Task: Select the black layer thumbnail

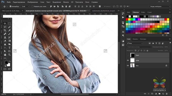Action: coord(132,55)
